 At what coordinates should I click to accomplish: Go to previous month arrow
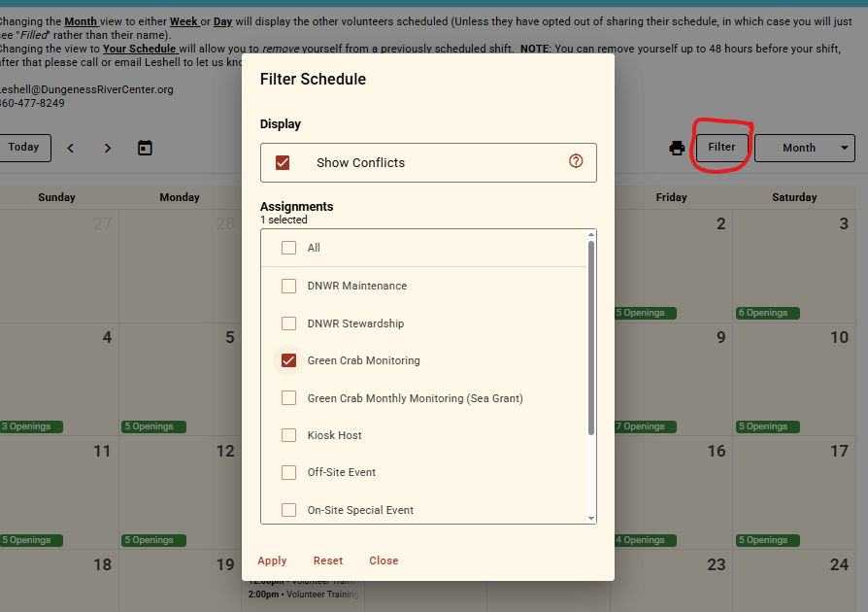tap(71, 148)
